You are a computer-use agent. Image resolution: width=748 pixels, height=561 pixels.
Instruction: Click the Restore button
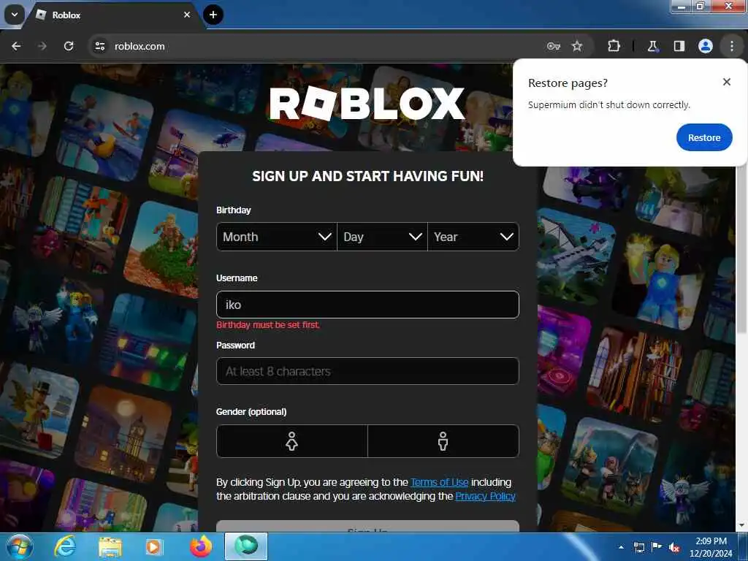[704, 137]
